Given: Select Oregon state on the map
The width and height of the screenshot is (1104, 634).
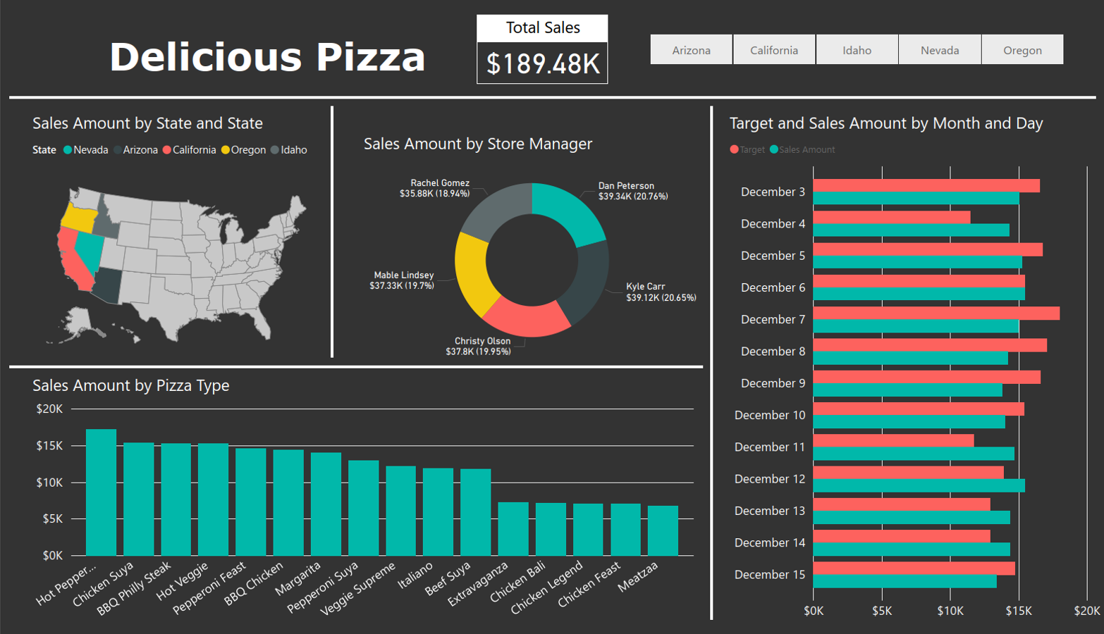Looking at the screenshot, I should [78, 218].
